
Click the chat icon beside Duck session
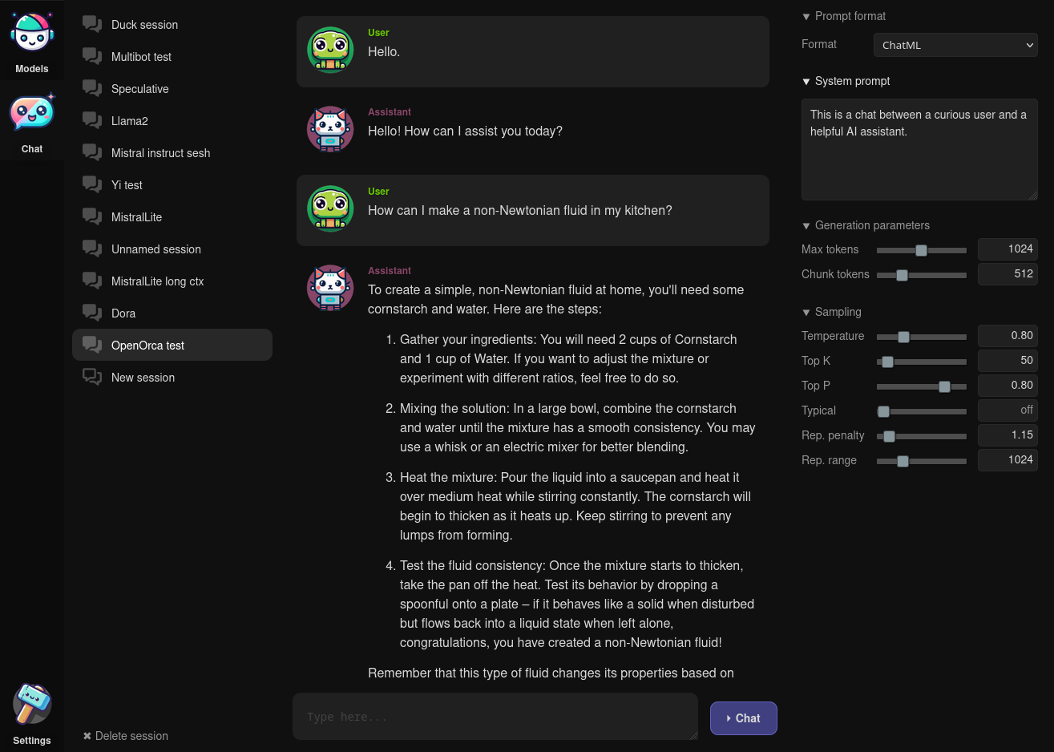(92, 25)
